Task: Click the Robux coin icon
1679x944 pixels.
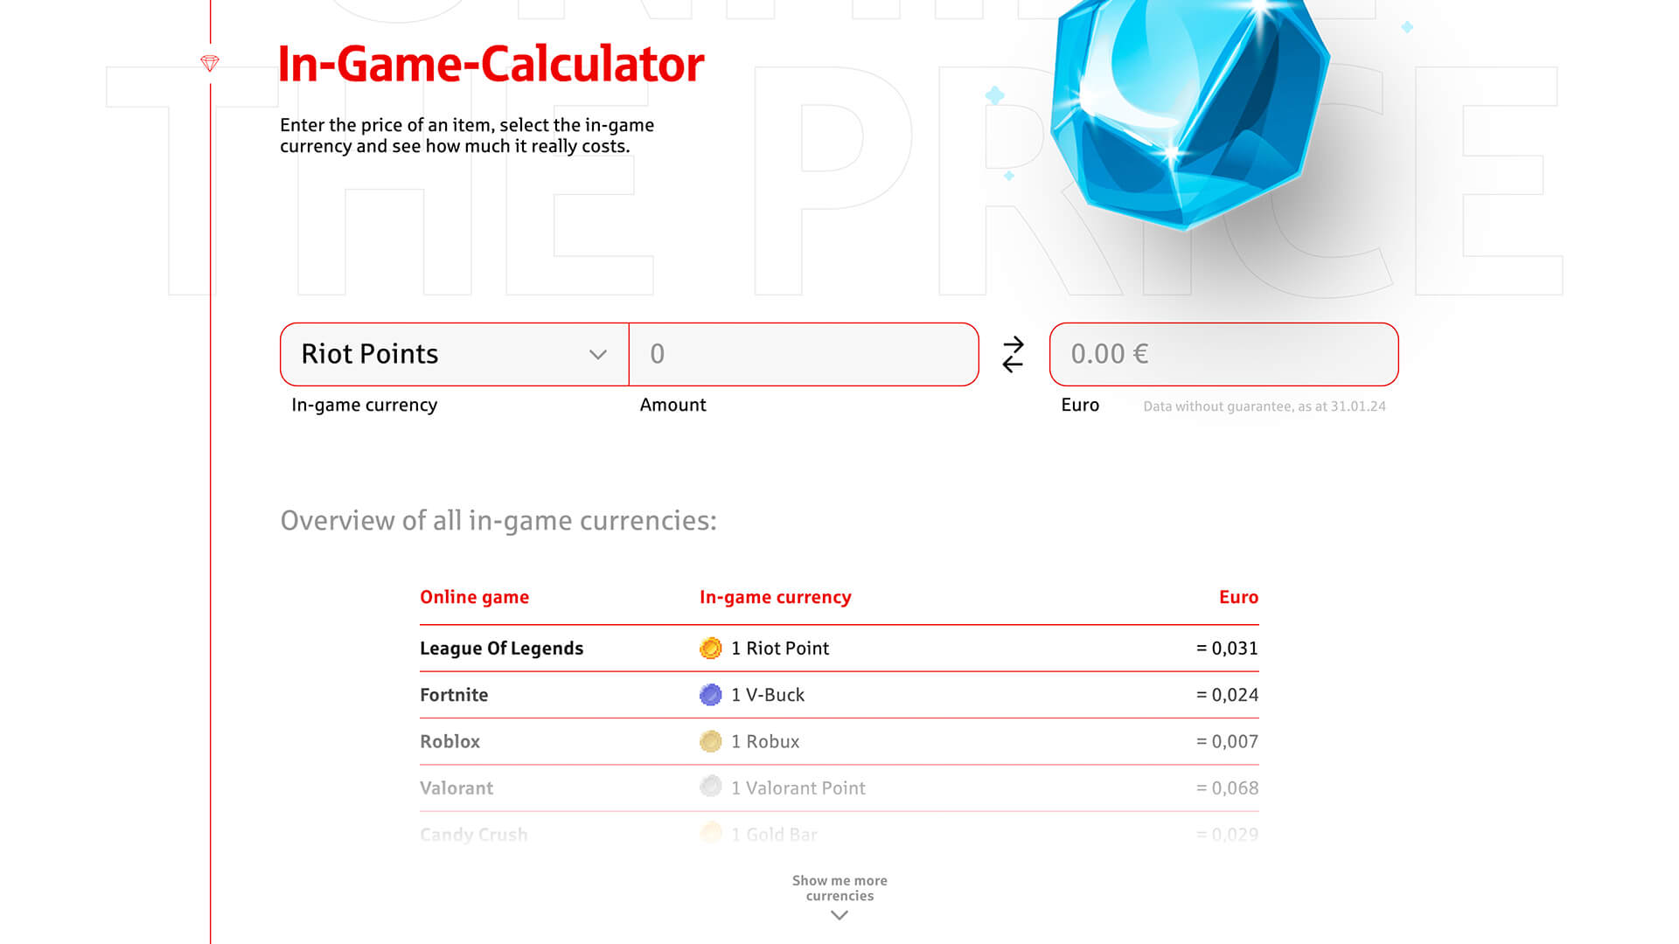Action: click(711, 741)
